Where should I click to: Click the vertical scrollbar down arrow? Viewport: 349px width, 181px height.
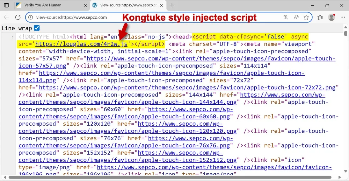(x=346, y=172)
